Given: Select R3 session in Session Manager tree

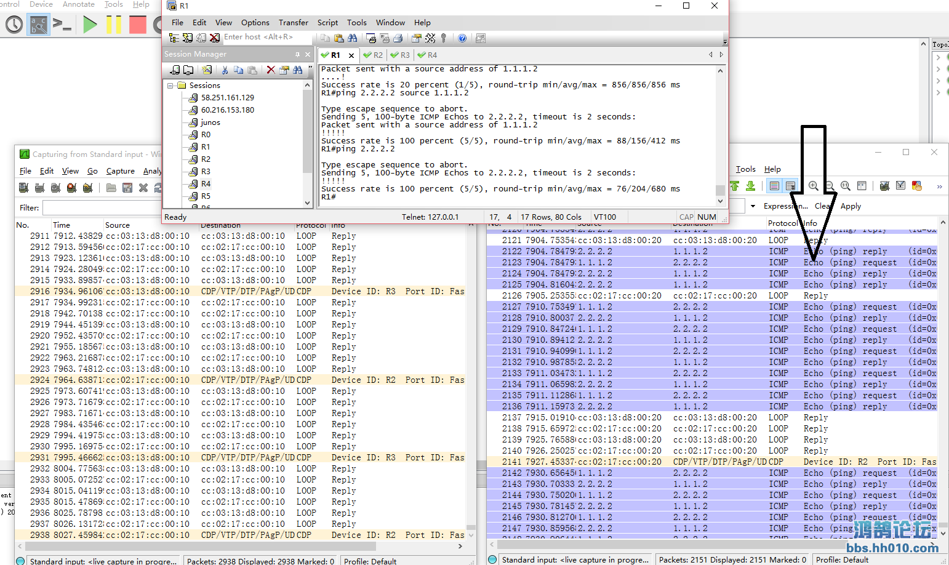Looking at the screenshot, I should pyautogui.click(x=206, y=172).
